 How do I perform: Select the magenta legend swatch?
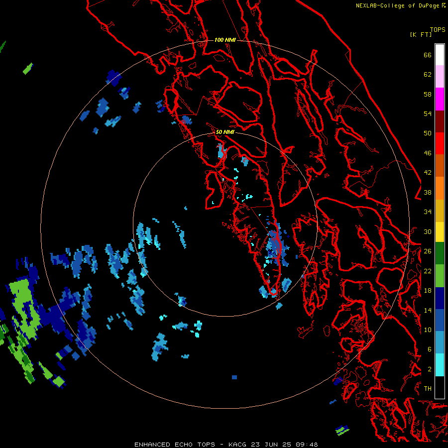440,99
